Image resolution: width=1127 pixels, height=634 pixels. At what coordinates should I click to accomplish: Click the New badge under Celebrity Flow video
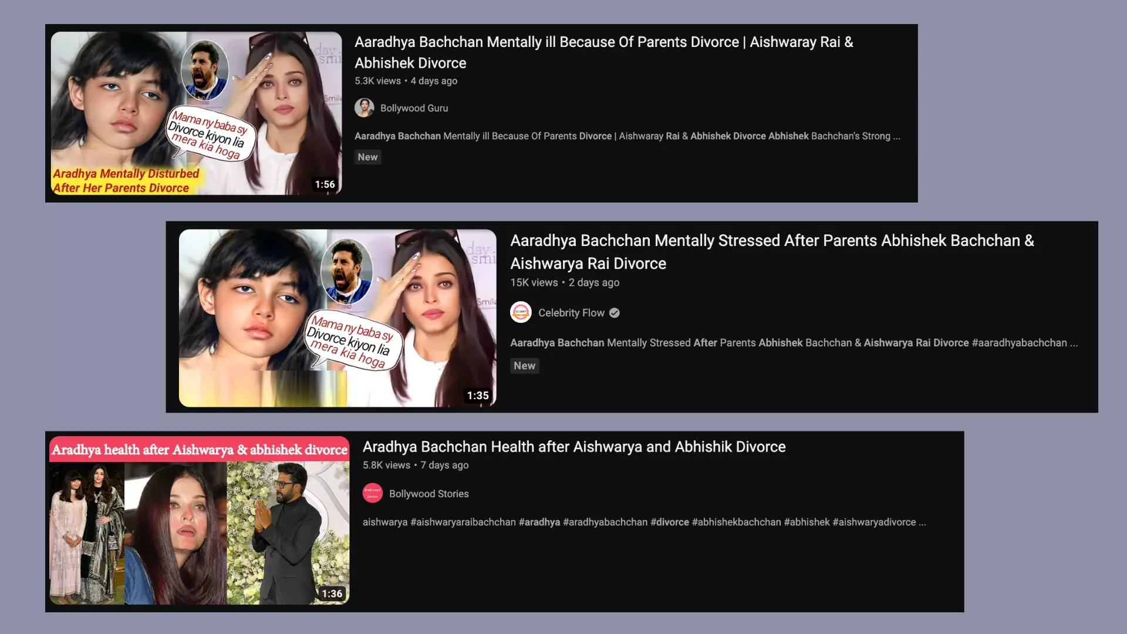pyautogui.click(x=524, y=366)
